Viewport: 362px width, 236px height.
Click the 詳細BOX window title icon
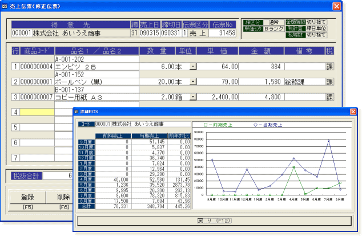(x=77, y=111)
